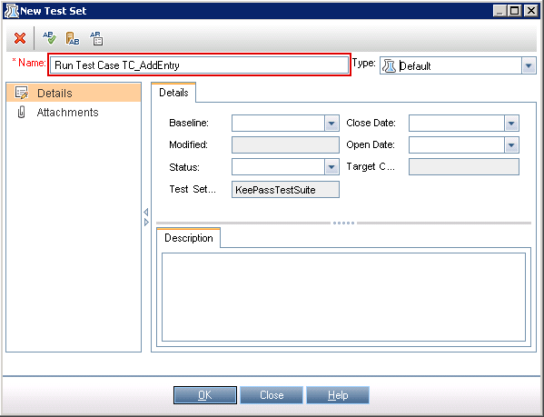Click the horizontal splitter grip dots above Description
This screenshot has height=417, width=544.
click(x=343, y=223)
